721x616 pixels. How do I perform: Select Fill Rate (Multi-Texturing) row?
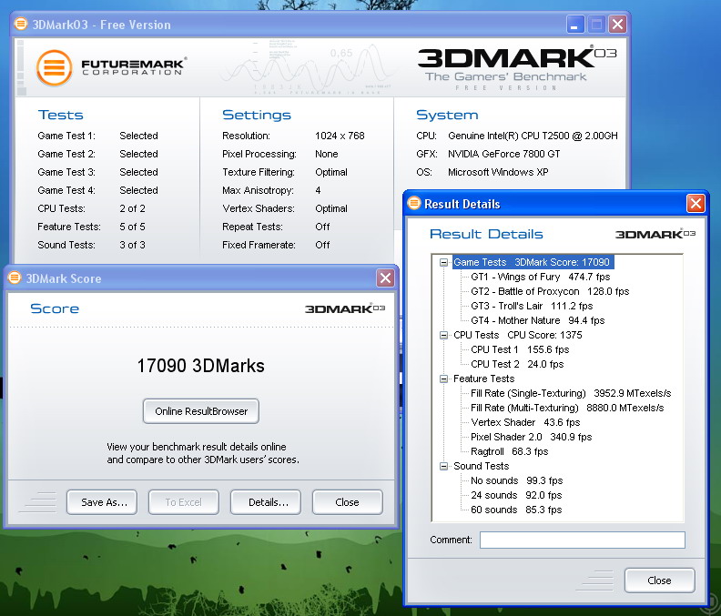tap(567, 408)
